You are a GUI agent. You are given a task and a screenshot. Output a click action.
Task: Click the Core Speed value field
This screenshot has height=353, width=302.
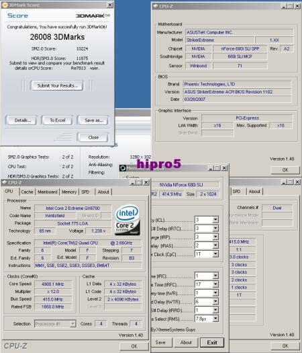(x=53, y=284)
